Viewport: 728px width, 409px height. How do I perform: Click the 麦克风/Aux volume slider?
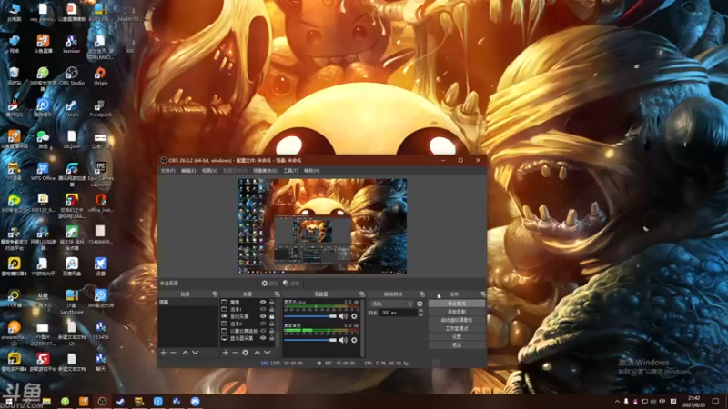tap(310, 316)
